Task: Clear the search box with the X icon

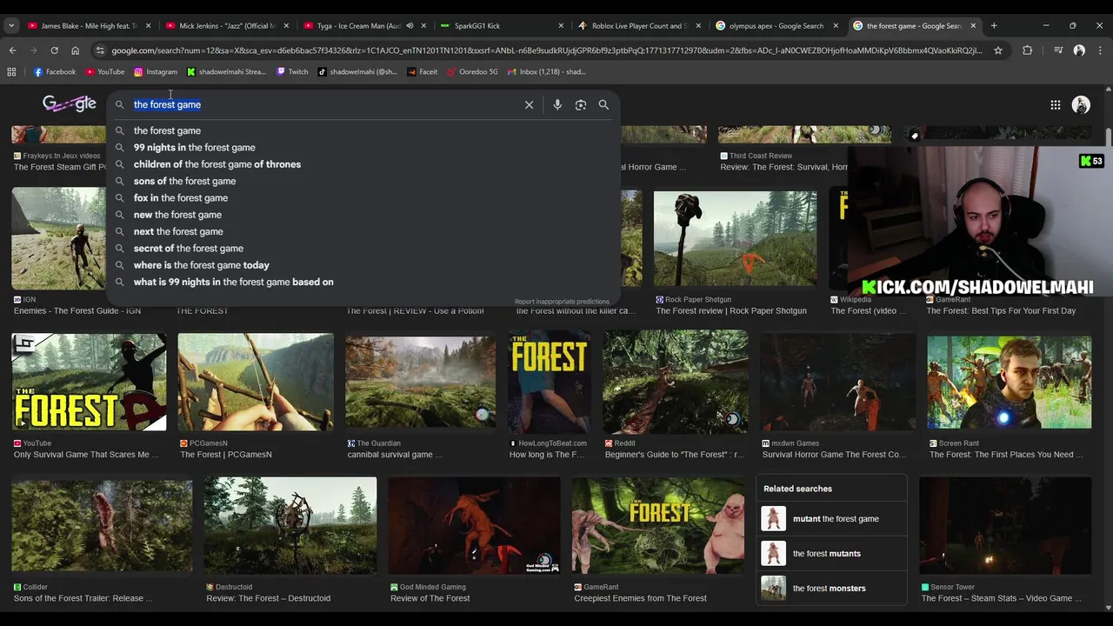Action: click(x=529, y=104)
